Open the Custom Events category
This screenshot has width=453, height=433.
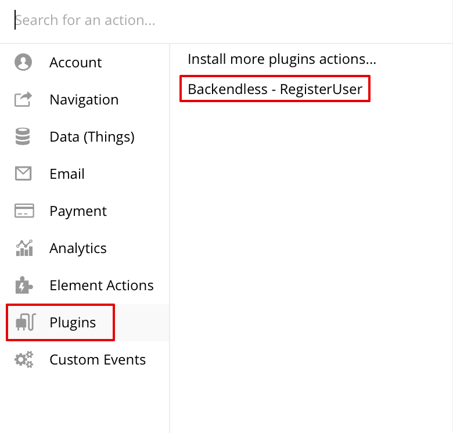98,360
